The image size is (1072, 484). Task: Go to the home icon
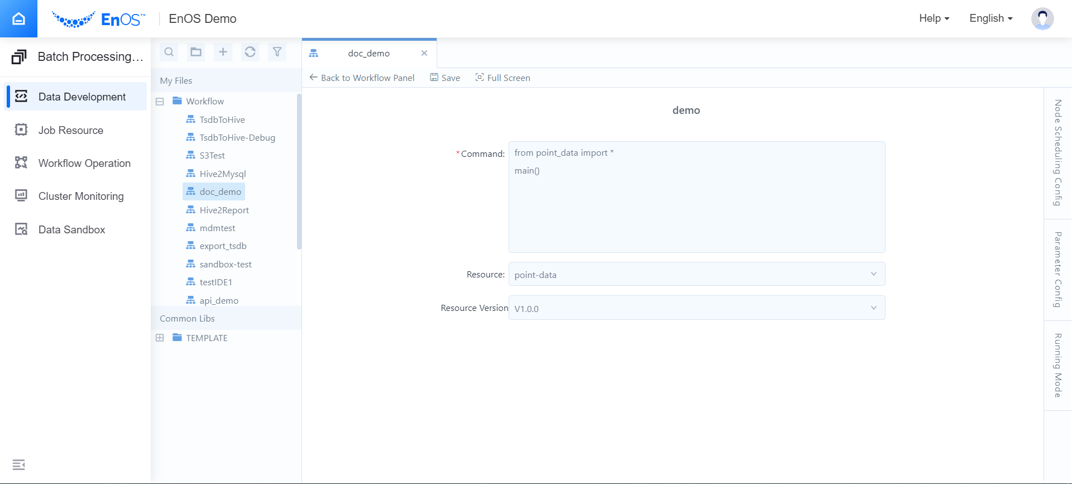pos(18,18)
